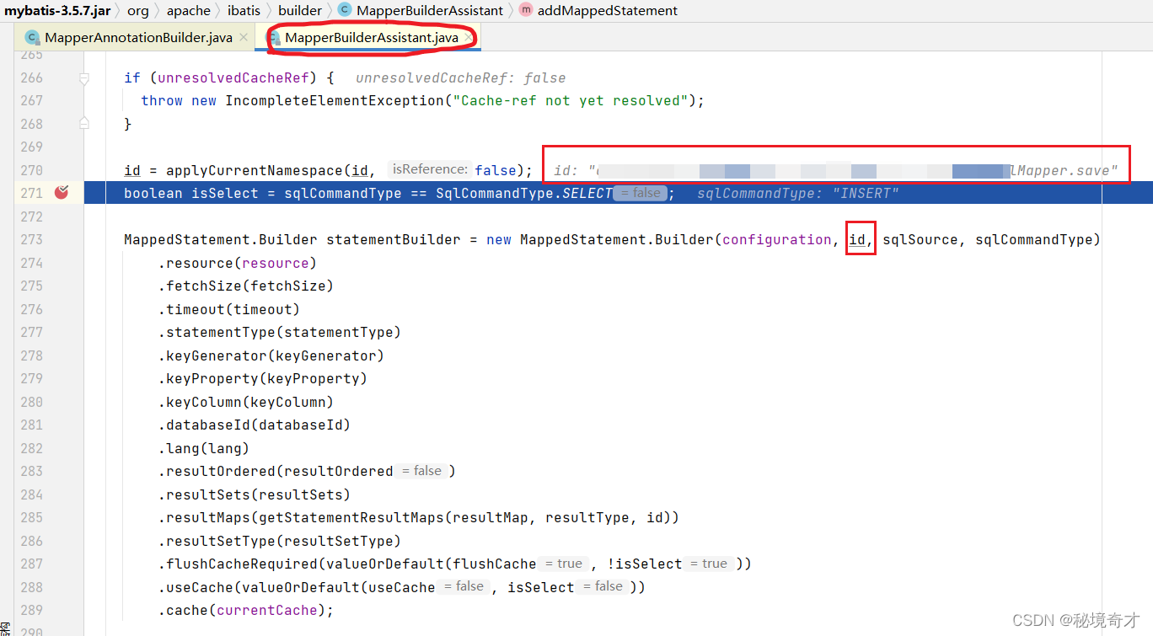Click the .fetchSize(fetchSize) call
Screen dimensions: 1153x636
point(245,286)
